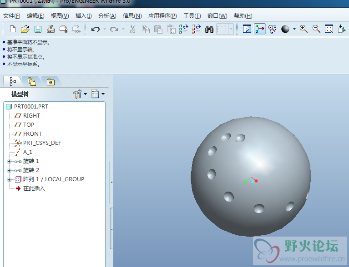349x267 pixels.
Task: Refit model to screen icon
Action: click(x=329, y=29)
